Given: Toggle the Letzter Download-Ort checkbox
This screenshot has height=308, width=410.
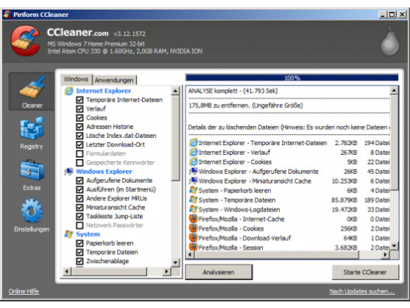Looking at the screenshot, I should tap(79, 144).
